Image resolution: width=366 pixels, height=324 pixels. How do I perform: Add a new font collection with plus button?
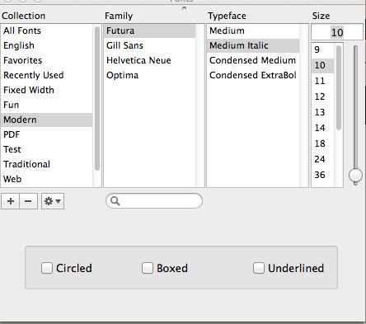pos(11,201)
